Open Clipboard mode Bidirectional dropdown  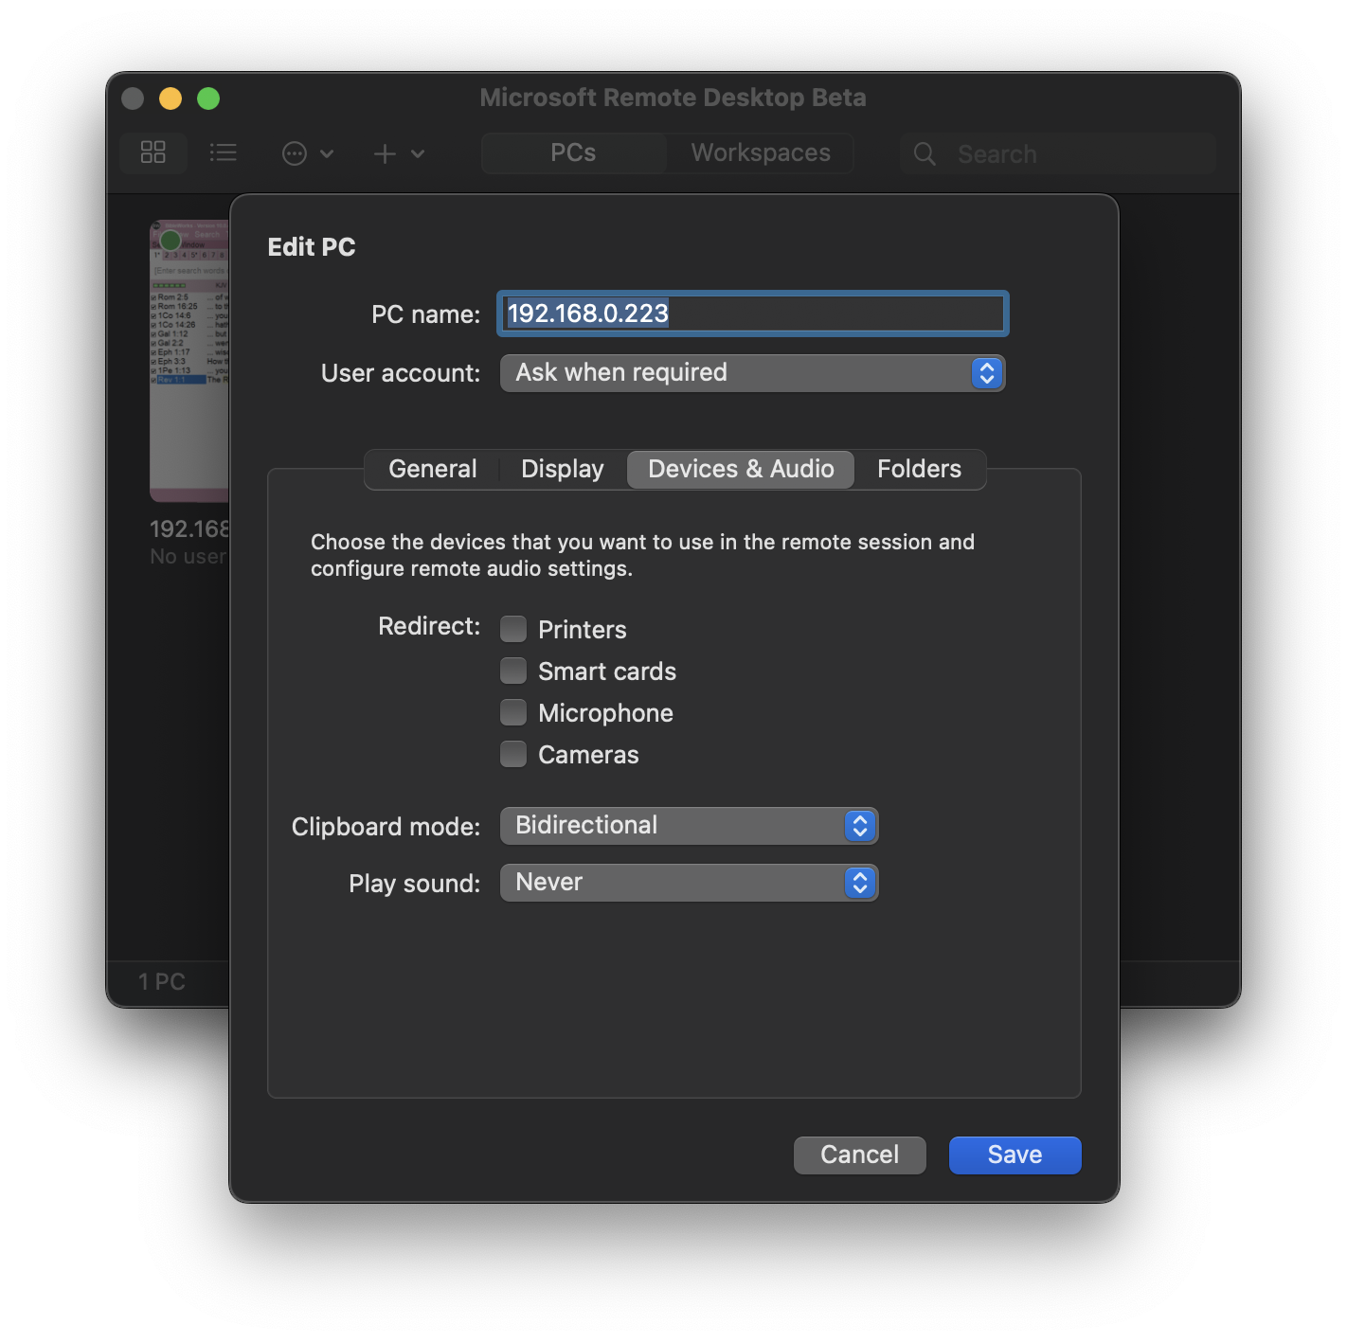pos(689,826)
